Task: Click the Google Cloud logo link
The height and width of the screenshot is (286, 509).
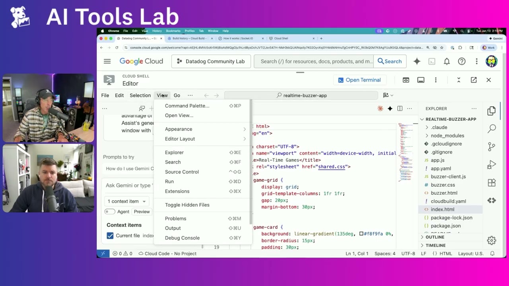Action: tap(141, 61)
